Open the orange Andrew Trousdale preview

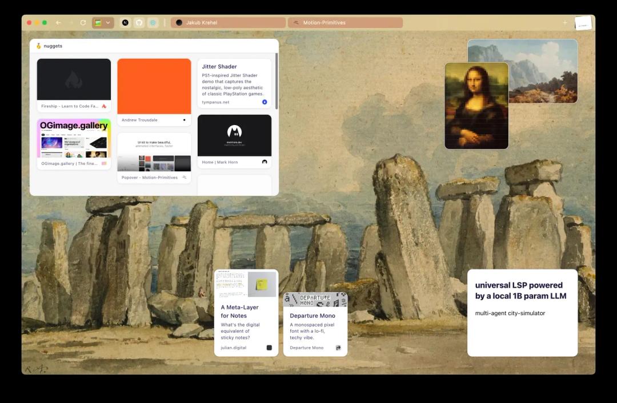click(x=154, y=87)
